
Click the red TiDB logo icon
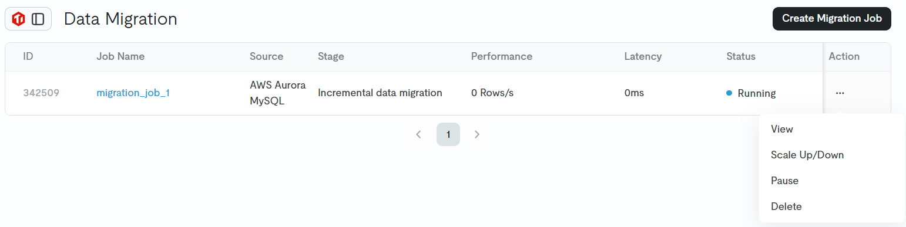(x=19, y=19)
